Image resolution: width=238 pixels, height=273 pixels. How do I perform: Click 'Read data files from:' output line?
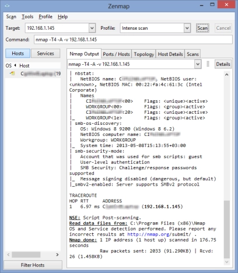click(x=137, y=223)
